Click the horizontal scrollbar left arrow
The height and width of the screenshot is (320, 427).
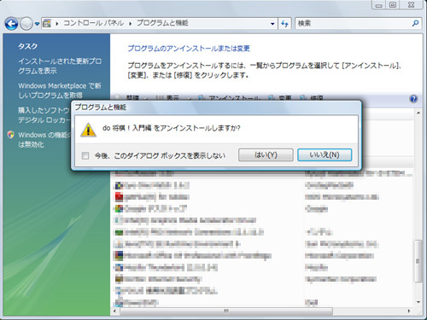114,311
